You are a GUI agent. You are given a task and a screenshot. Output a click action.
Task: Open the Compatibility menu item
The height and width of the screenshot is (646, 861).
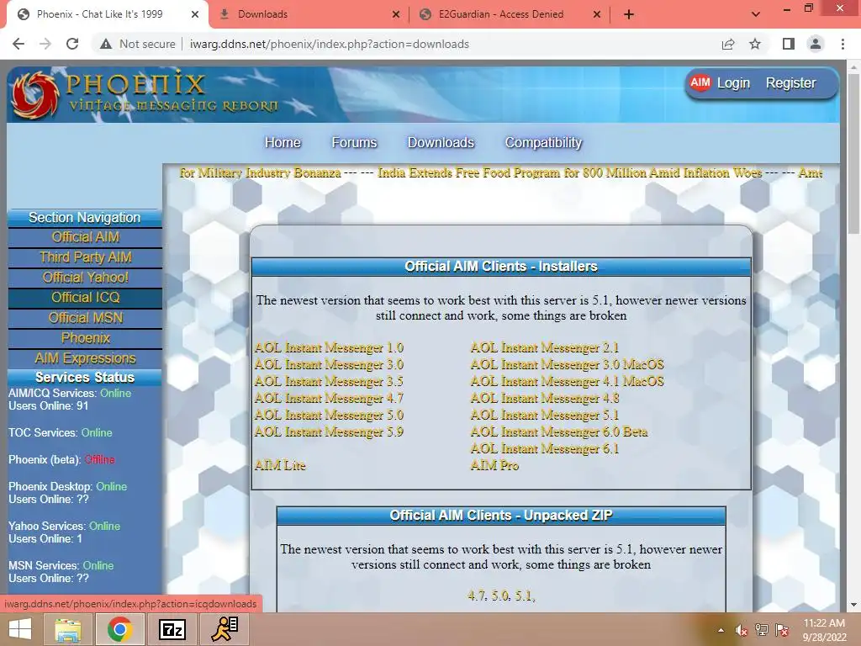pyautogui.click(x=543, y=142)
